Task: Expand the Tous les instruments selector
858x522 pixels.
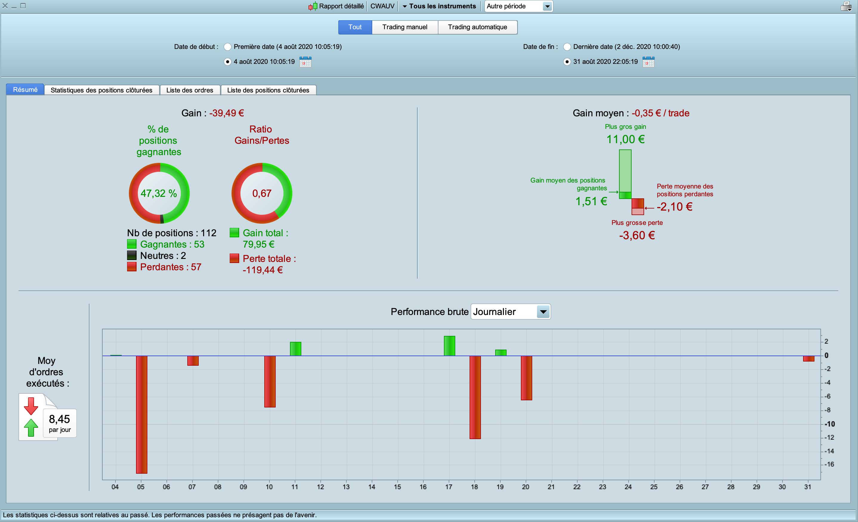Action: (x=439, y=6)
